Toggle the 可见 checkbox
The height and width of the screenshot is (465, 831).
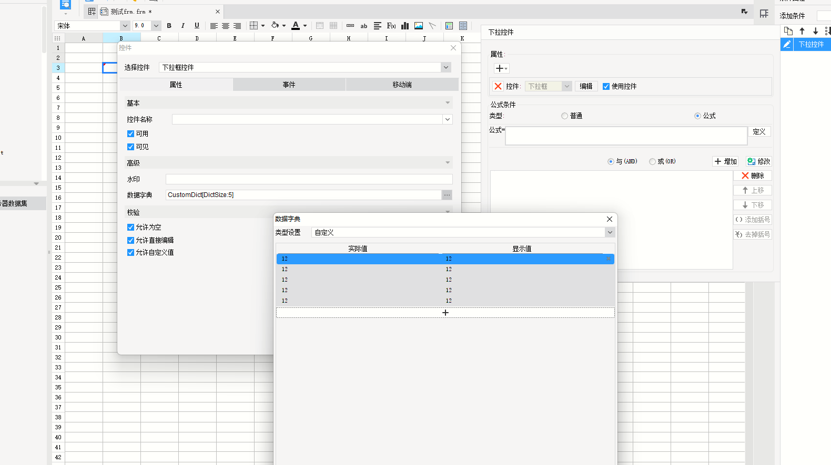[x=130, y=147]
